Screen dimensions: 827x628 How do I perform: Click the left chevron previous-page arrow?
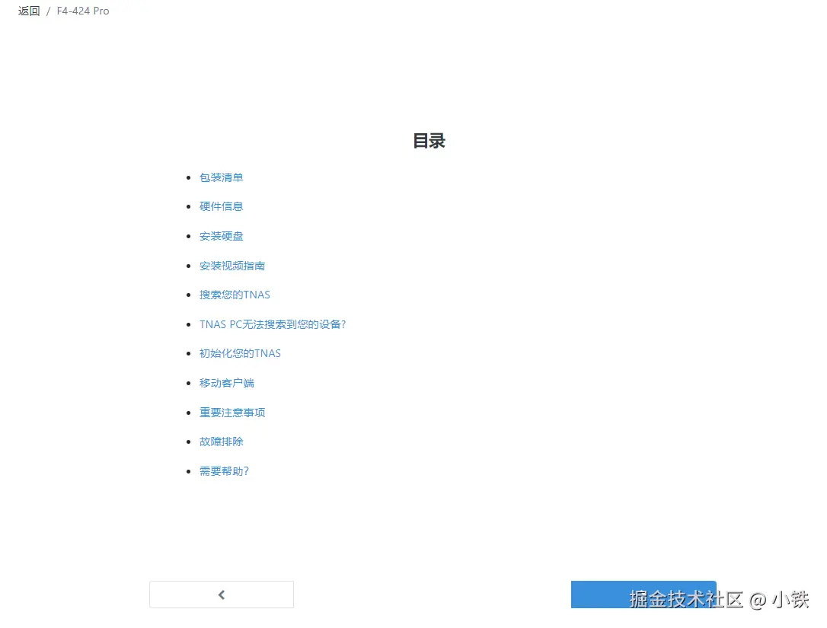pos(222,595)
